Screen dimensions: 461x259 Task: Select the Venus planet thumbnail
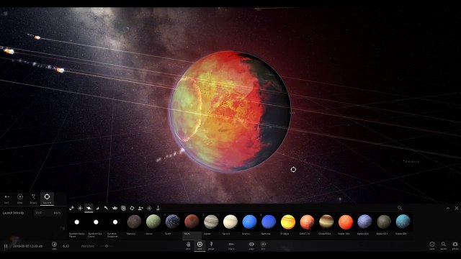(x=153, y=222)
